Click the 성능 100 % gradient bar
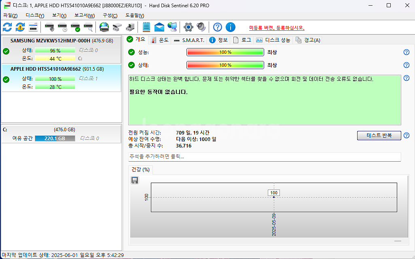 225,53
